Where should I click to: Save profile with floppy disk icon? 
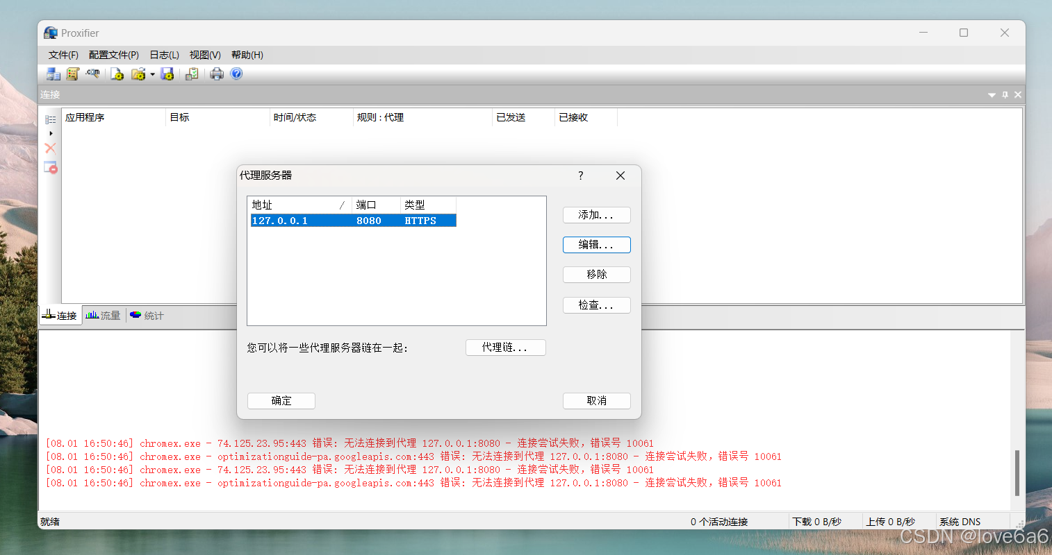(x=167, y=74)
